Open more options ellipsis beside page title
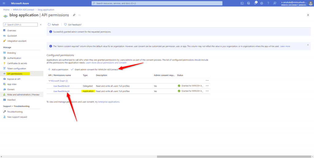This screenshot has height=158, width=314. [79, 15]
